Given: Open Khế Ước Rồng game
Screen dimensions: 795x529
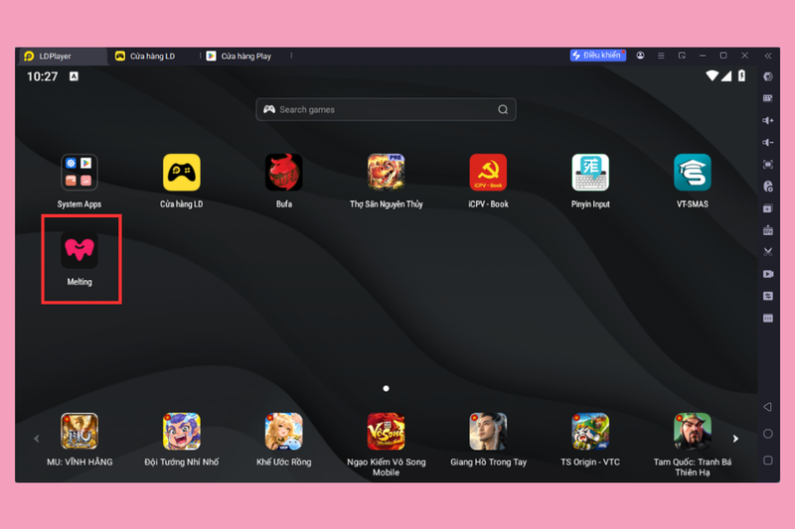Looking at the screenshot, I should pyautogui.click(x=284, y=432).
